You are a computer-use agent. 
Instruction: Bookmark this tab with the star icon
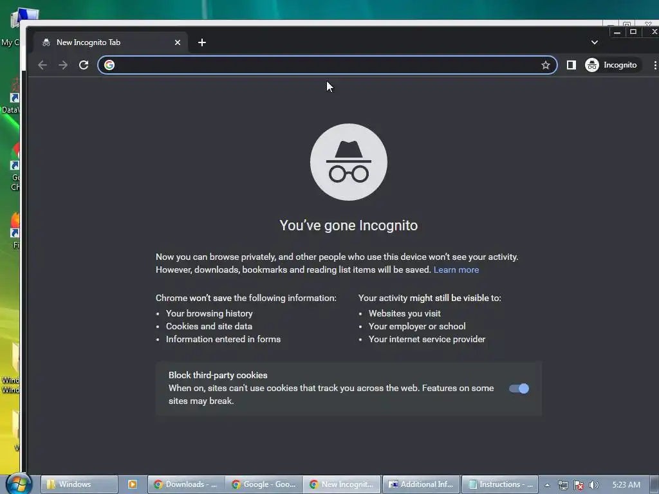point(546,65)
